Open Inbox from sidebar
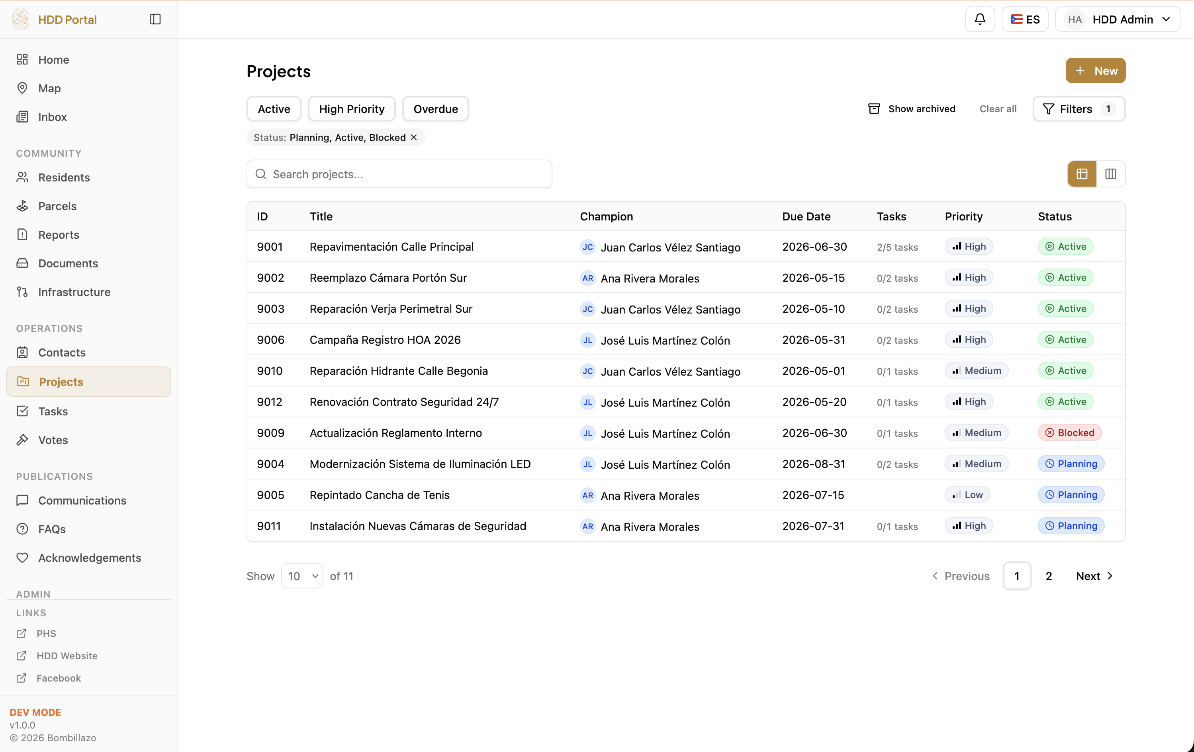 [89, 117]
